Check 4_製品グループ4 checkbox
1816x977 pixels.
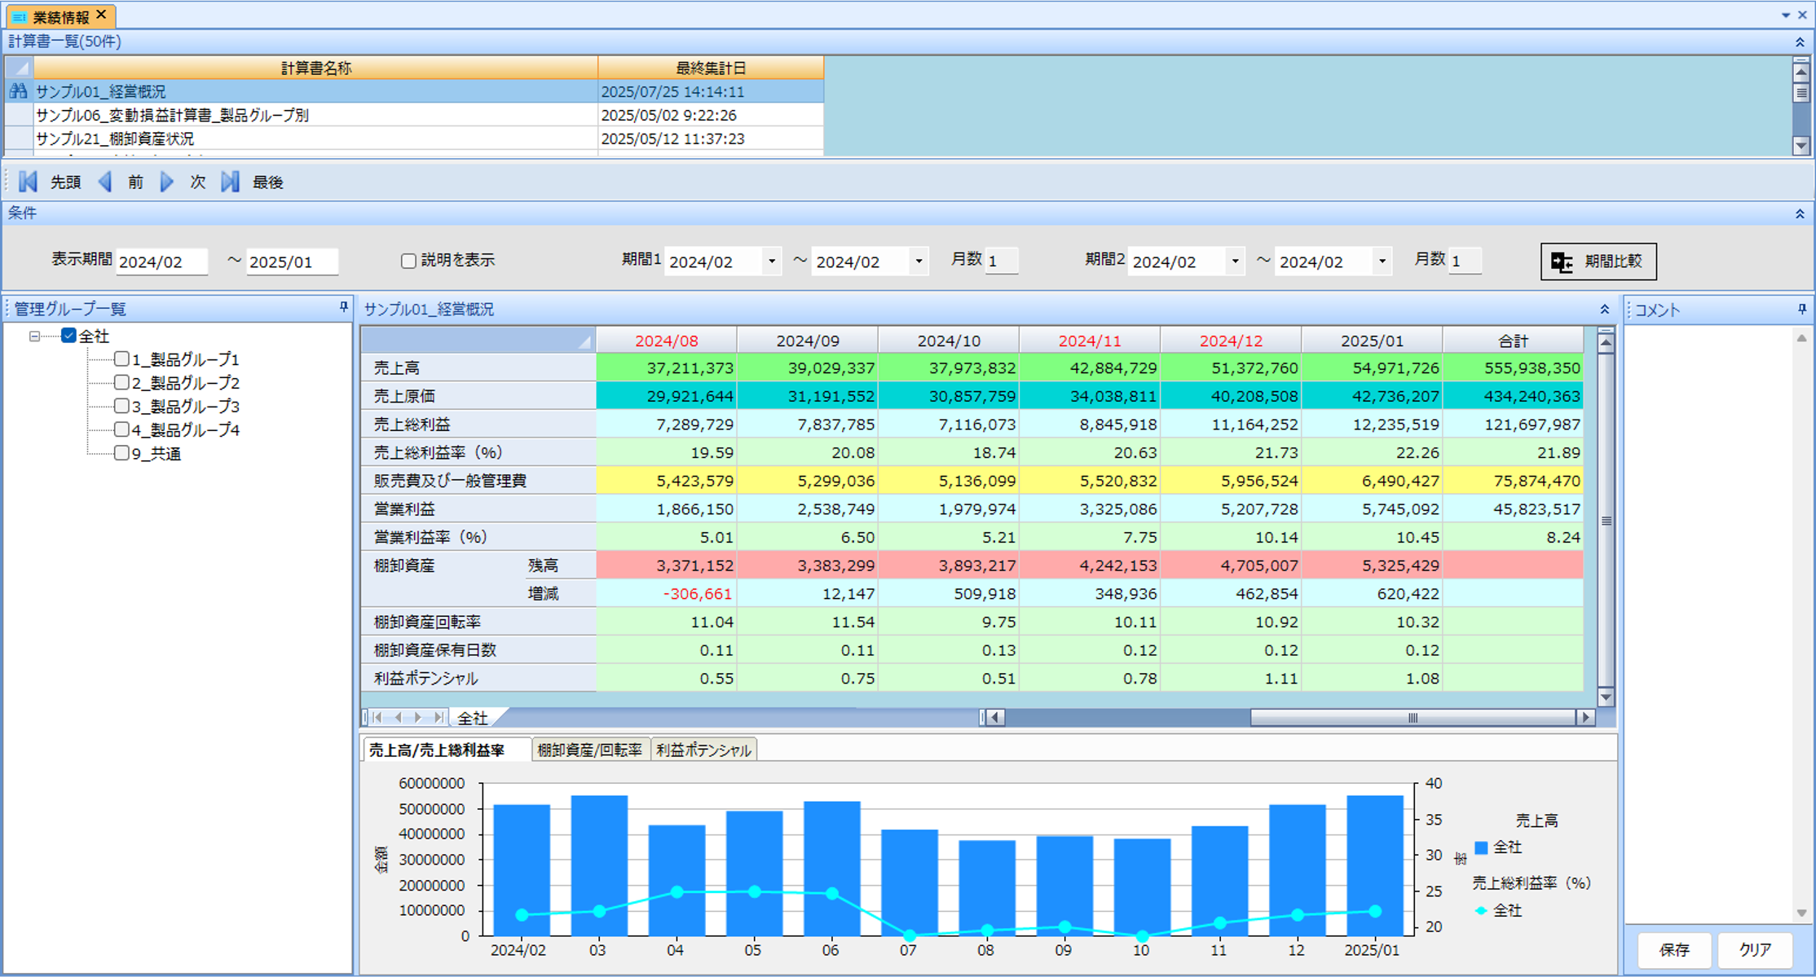(x=121, y=429)
